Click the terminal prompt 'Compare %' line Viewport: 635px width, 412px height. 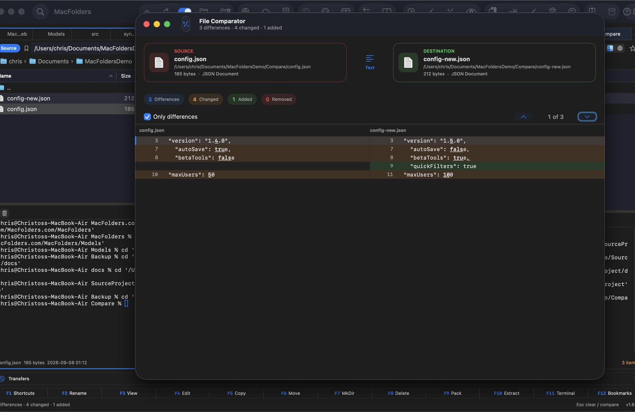64,304
